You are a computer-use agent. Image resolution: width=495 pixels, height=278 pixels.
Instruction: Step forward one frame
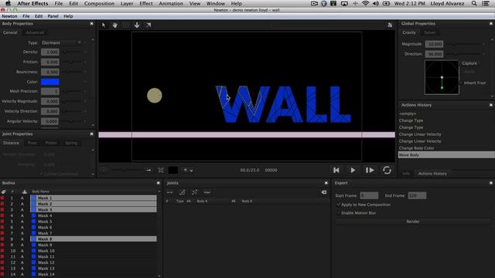[370, 170]
